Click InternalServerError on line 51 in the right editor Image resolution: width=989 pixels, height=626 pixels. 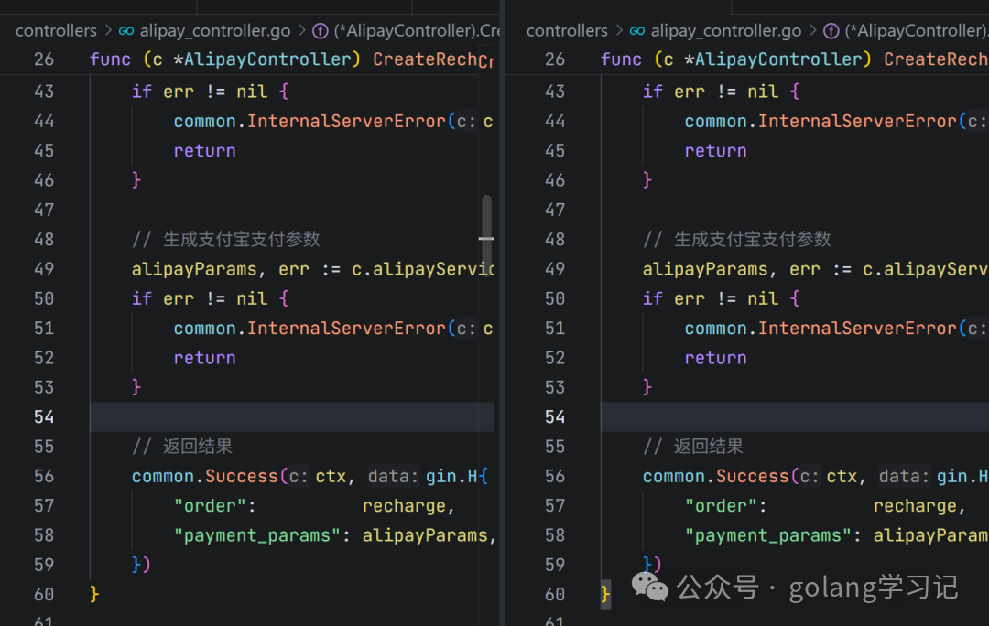coord(857,328)
